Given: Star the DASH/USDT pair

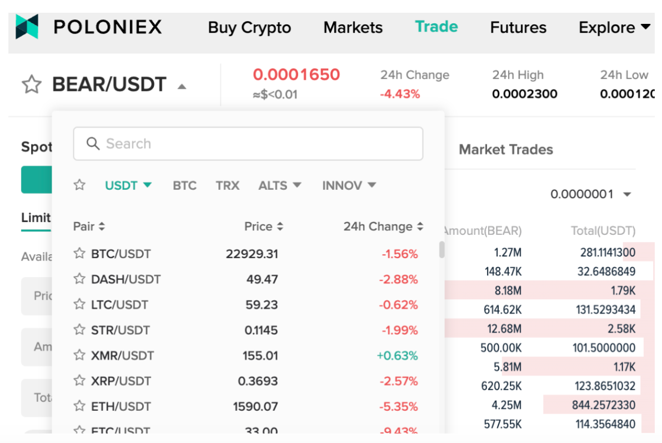Looking at the screenshot, I should 79,279.
